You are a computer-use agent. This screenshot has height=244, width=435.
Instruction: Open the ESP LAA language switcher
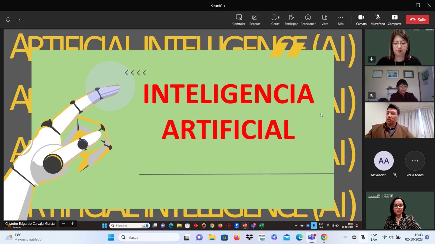click(374, 237)
